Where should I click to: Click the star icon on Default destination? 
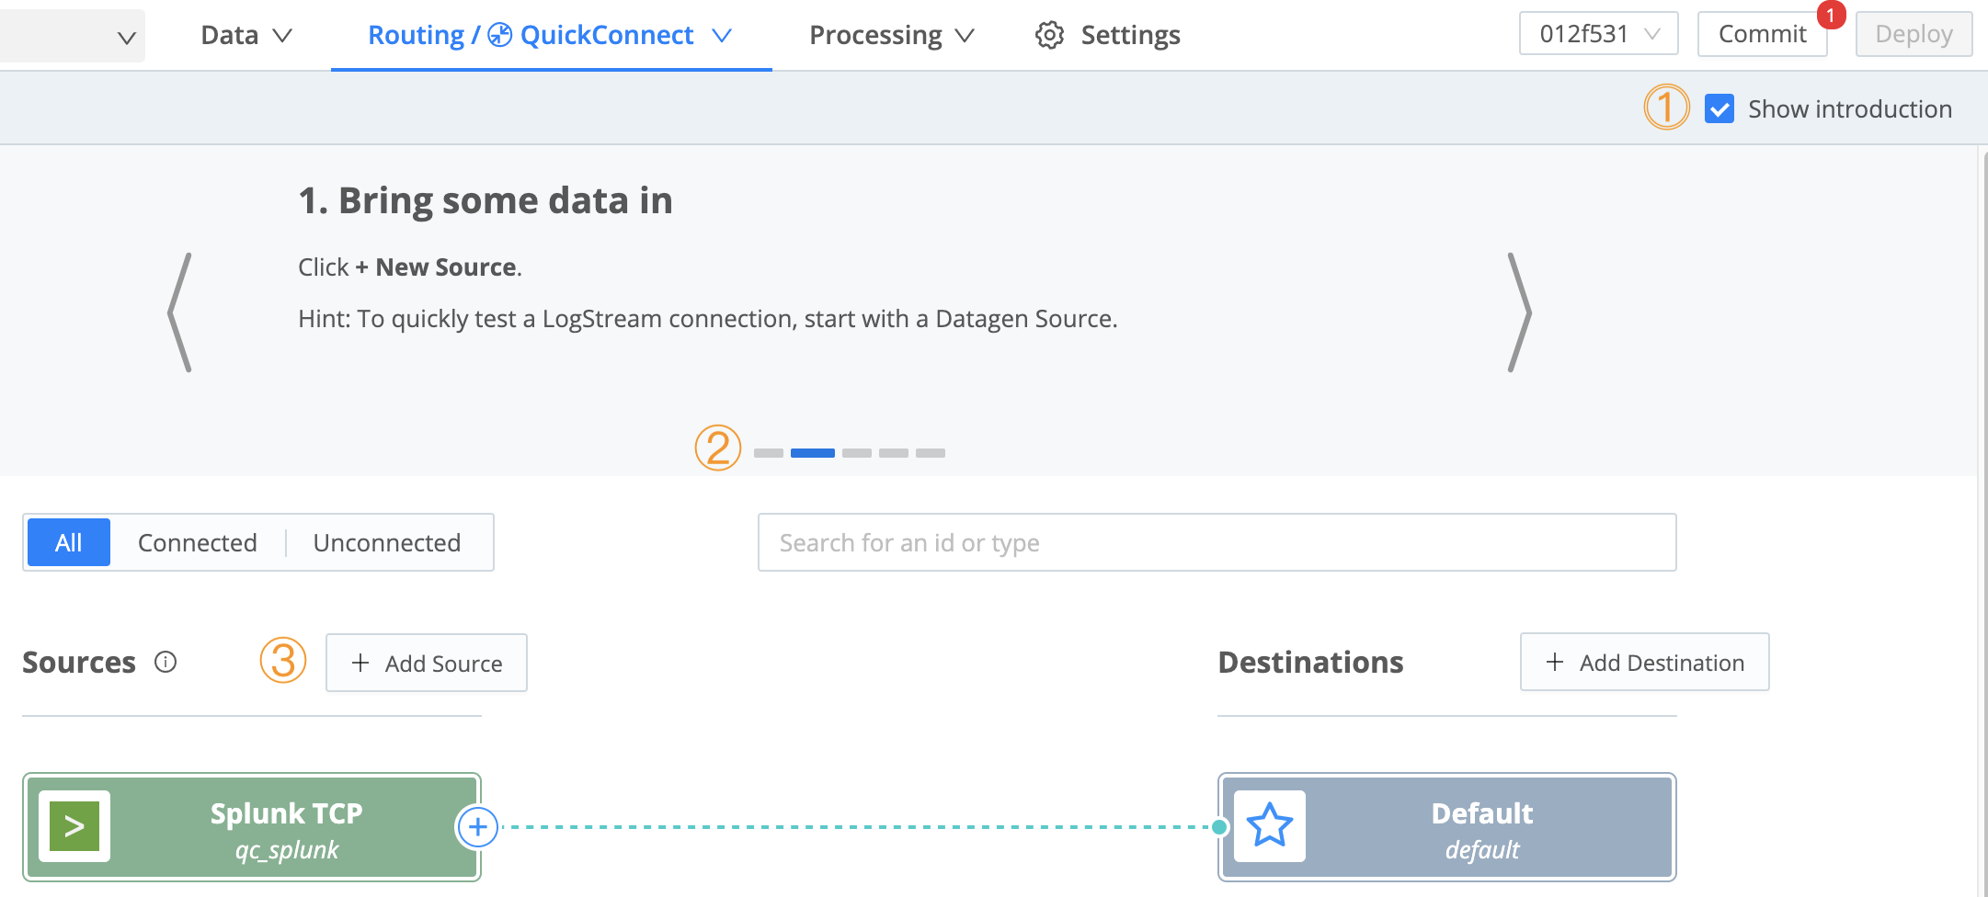pyautogui.click(x=1270, y=826)
